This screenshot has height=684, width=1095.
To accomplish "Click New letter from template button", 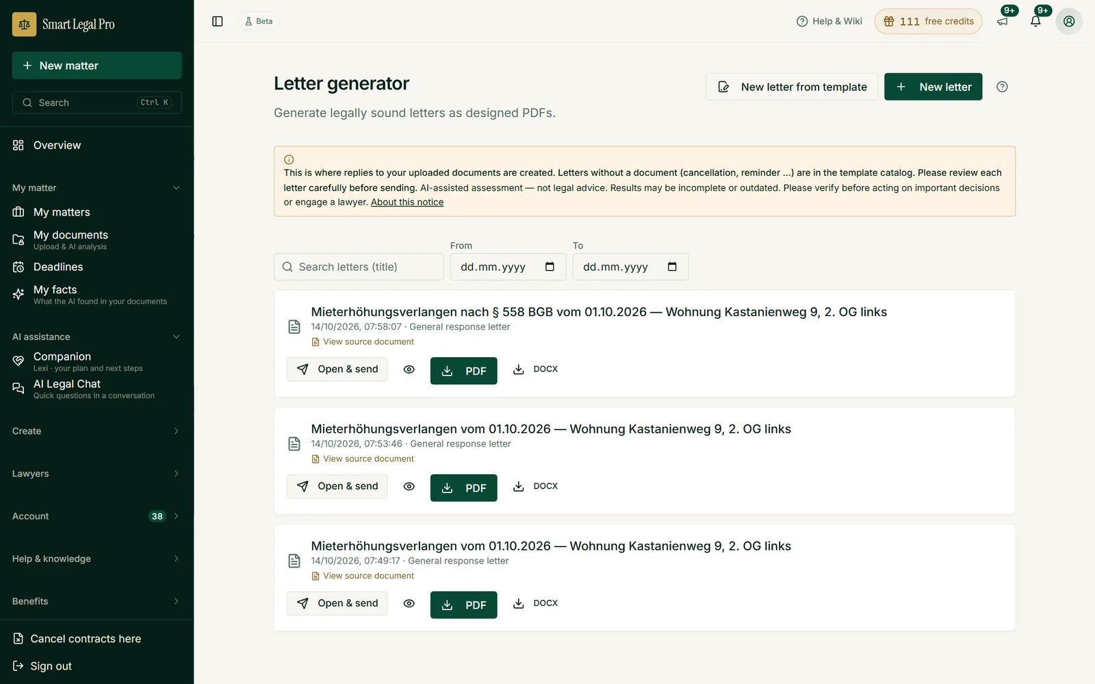I will [x=792, y=87].
